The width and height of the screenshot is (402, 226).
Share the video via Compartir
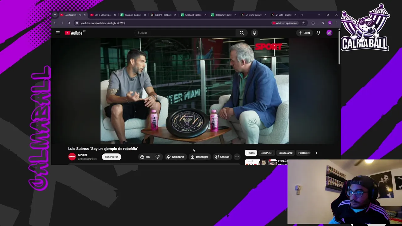[x=175, y=157]
